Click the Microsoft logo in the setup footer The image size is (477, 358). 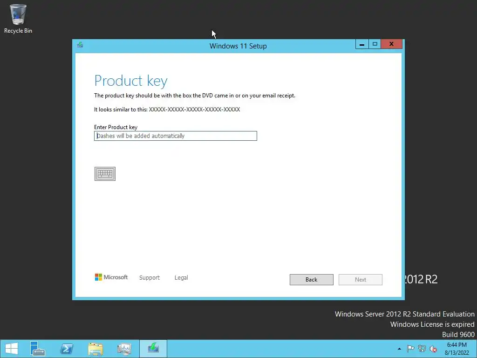pos(111,277)
